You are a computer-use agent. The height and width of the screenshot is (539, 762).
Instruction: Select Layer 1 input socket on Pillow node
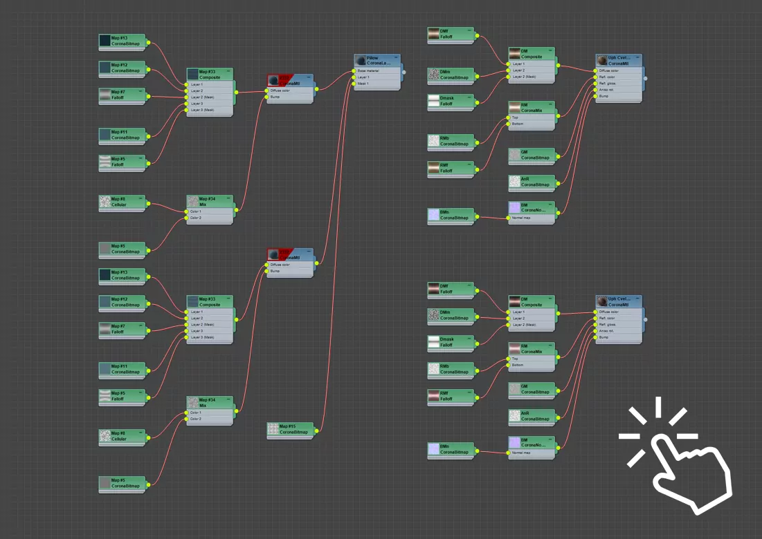coord(354,77)
